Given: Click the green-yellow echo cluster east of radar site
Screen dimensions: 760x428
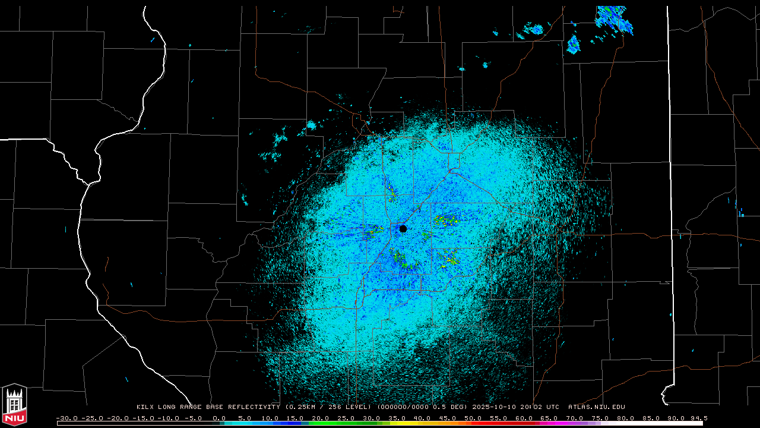Looking at the screenshot, I should point(445,221).
